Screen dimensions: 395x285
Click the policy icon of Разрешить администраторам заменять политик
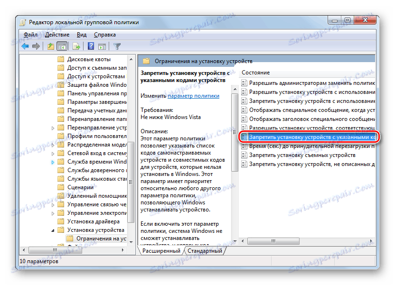(244, 83)
